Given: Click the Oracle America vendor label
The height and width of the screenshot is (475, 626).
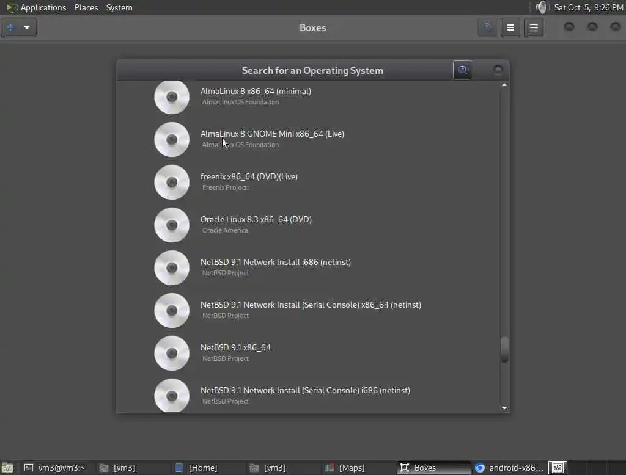Looking at the screenshot, I should point(225,230).
